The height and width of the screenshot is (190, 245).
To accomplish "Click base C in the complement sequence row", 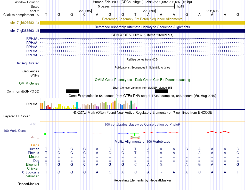I will pos(84,14).
